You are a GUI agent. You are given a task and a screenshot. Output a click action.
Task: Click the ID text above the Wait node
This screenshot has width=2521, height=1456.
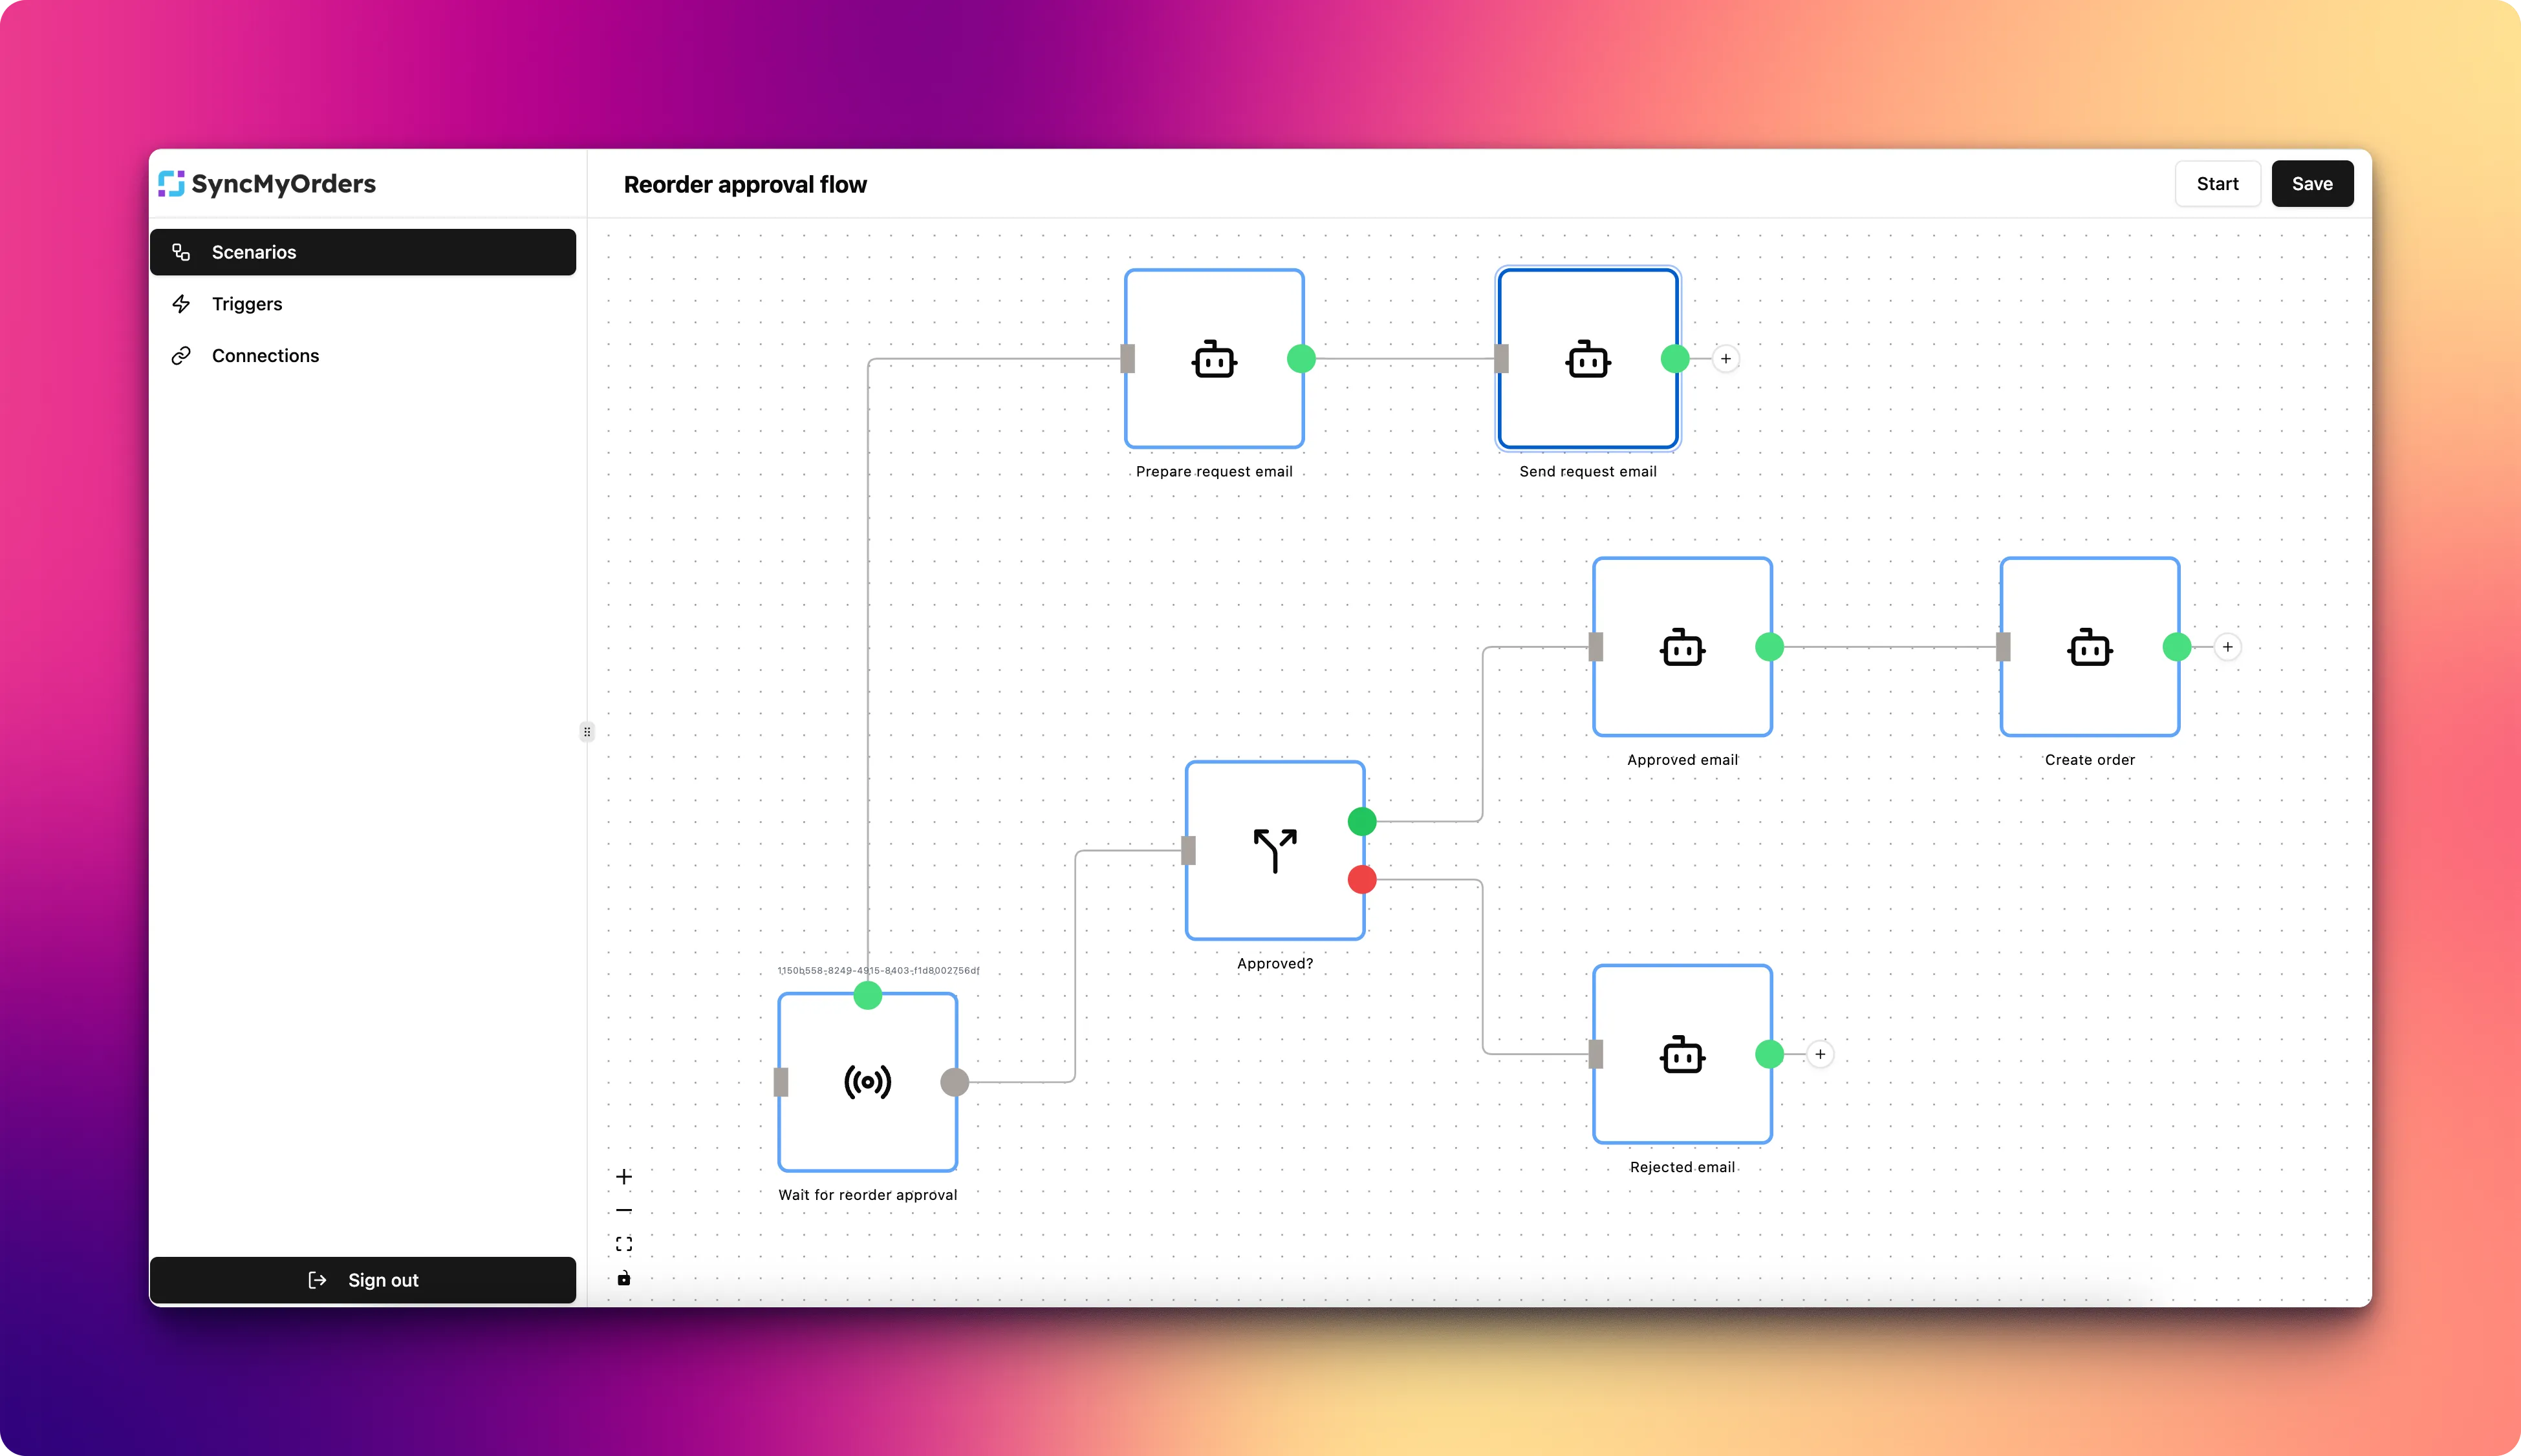pyautogui.click(x=879, y=971)
